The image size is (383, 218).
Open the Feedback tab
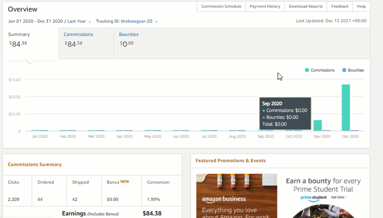point(340,6)
